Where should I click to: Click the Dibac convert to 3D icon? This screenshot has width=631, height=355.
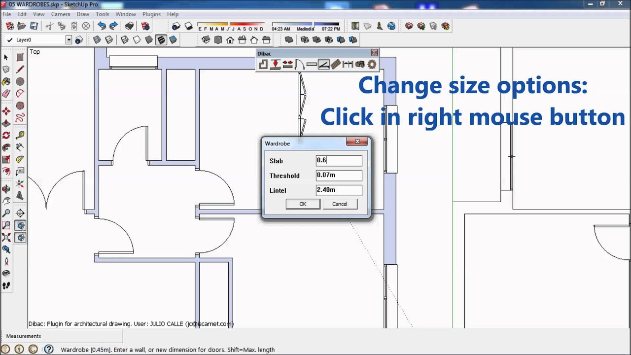[360, 65]
